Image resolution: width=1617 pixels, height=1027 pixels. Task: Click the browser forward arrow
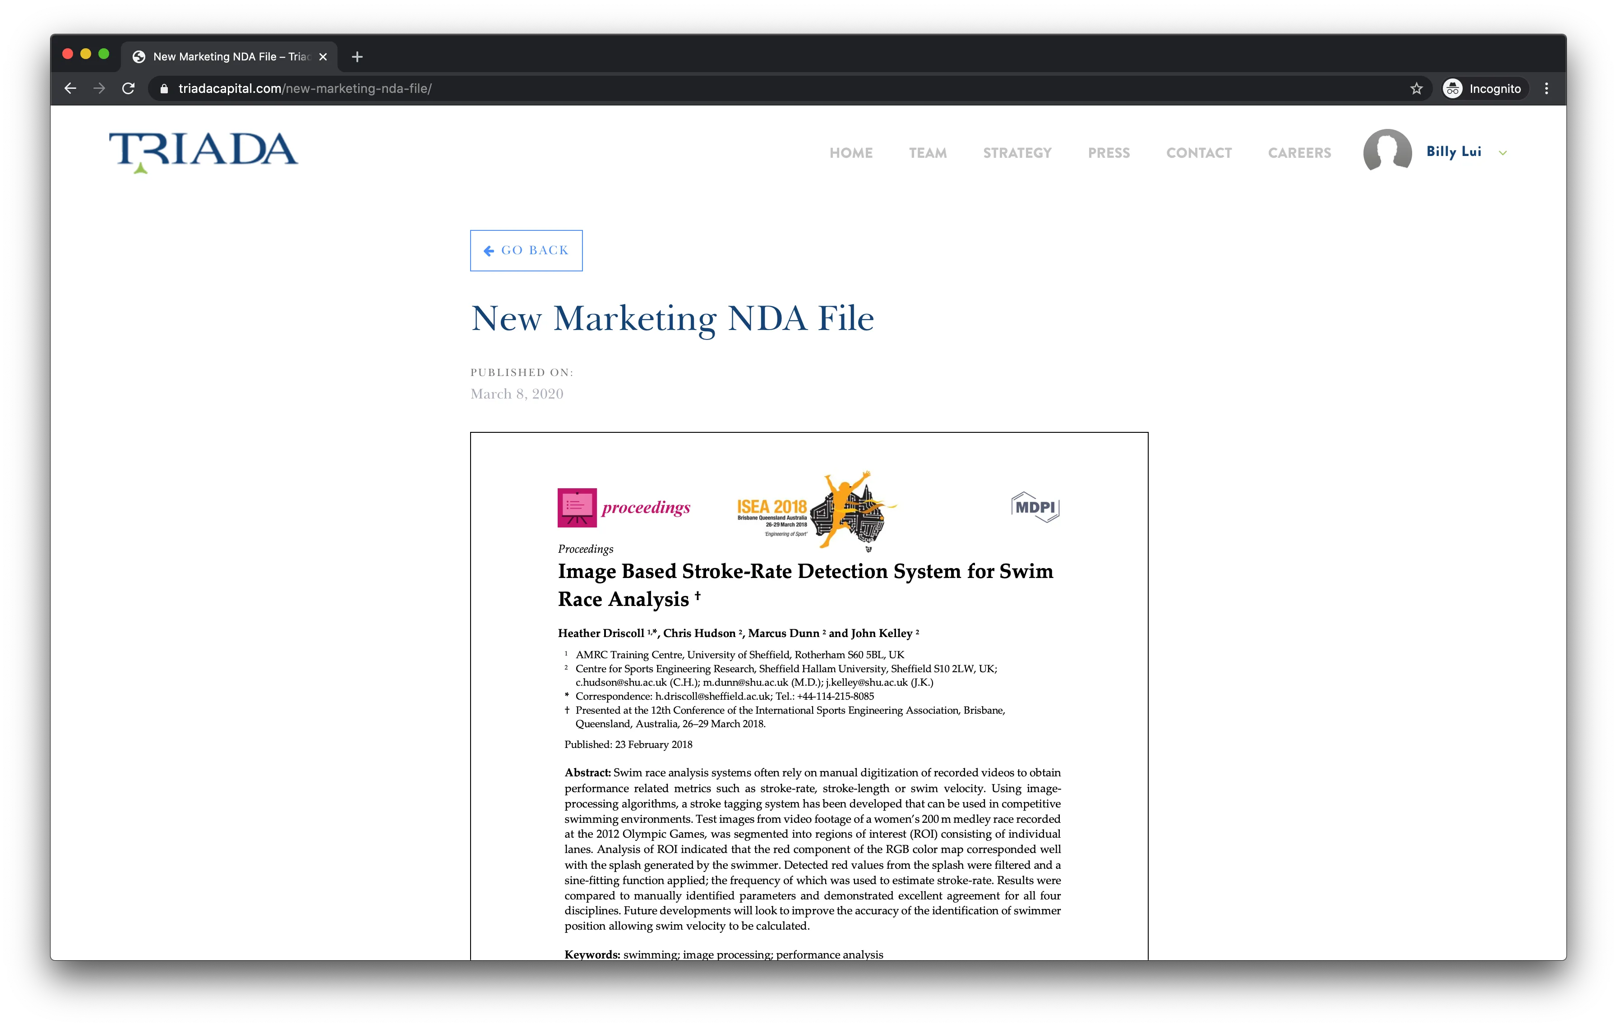99,88
